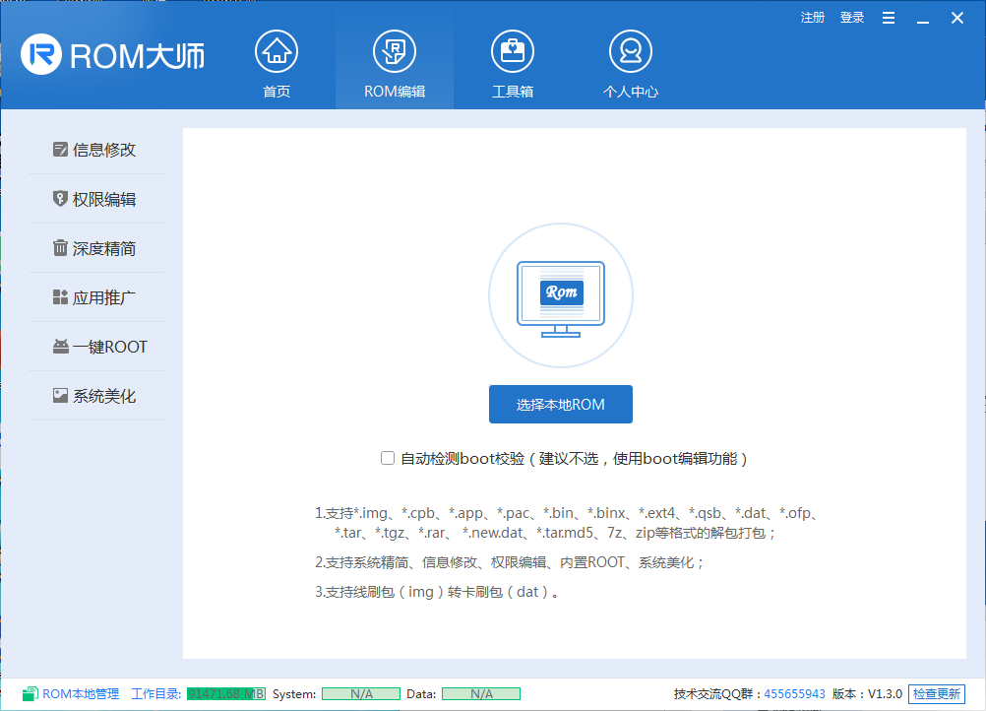Enable 自动检测boot校验 checkbox
The width and height of the screenshot is (986, 711).
tap(388, 458)
